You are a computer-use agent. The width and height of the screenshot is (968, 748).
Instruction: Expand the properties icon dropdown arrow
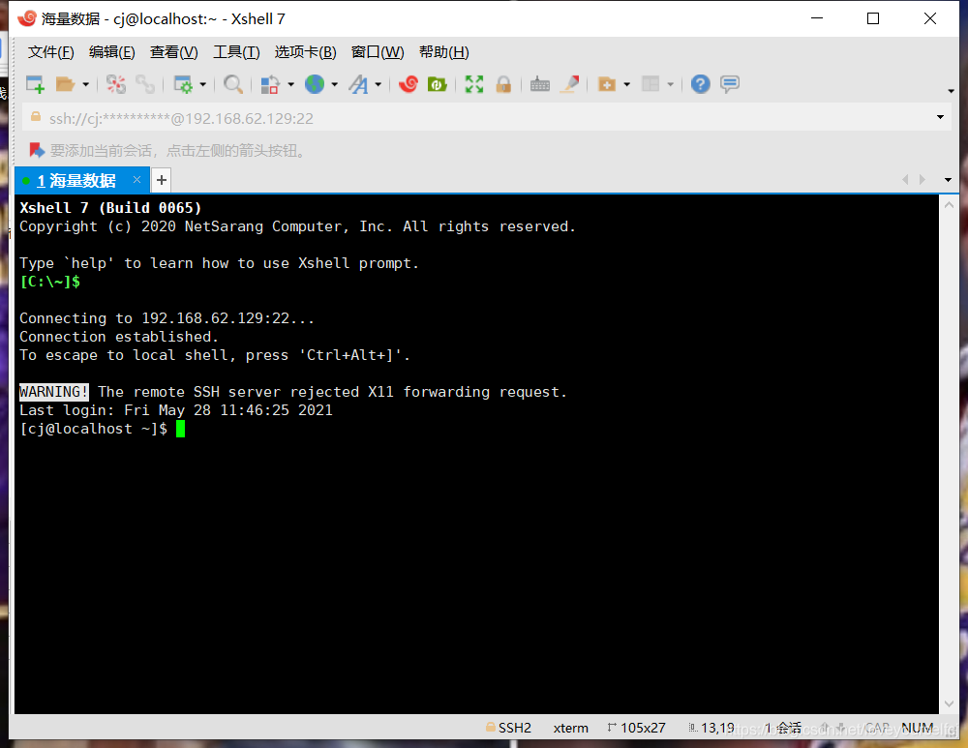202,84
